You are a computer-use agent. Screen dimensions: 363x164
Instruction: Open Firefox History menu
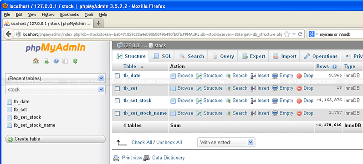click(x=48, y=14)
